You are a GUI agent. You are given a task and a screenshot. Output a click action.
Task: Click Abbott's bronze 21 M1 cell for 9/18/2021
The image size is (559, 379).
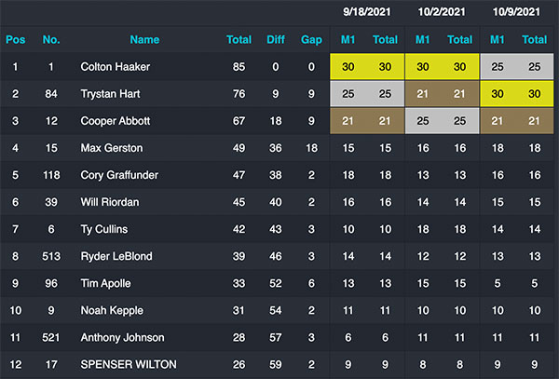point(348,121)
